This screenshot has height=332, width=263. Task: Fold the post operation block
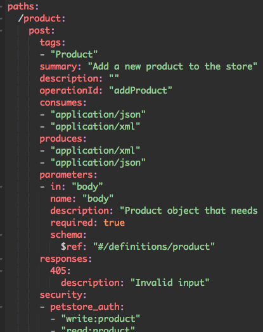(x=1, y=31)
